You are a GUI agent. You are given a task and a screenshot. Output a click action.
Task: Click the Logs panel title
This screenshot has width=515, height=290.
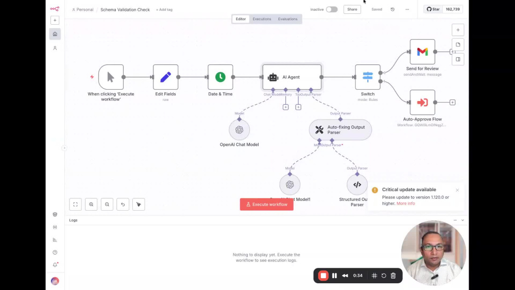point(73,220)
